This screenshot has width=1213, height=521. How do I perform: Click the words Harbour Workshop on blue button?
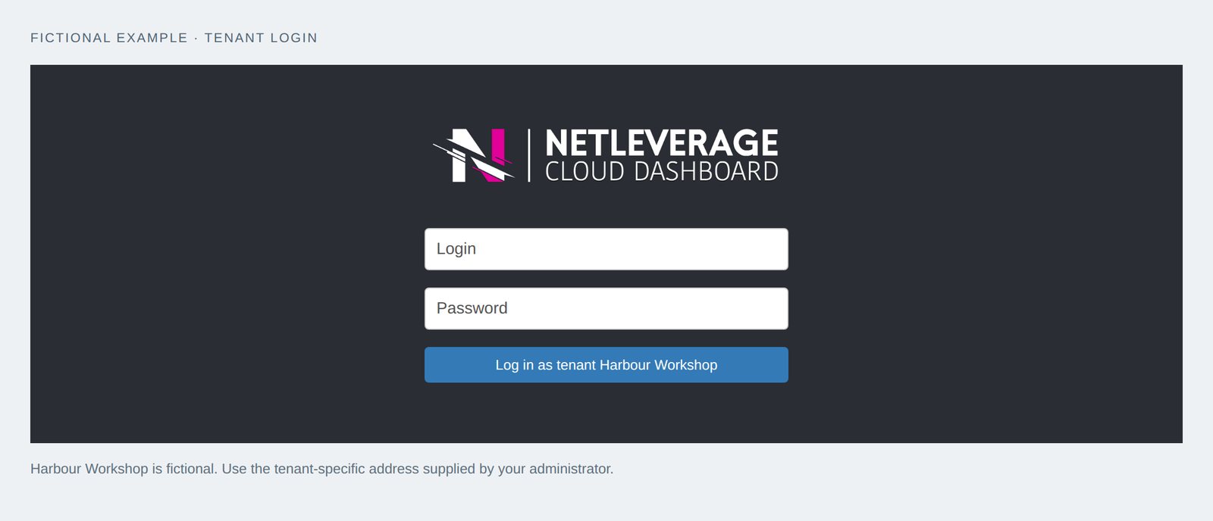click(658, 365)
